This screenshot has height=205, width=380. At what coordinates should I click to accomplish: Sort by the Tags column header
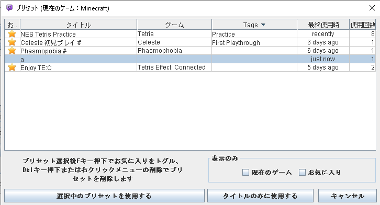click(x=254, y=25)
